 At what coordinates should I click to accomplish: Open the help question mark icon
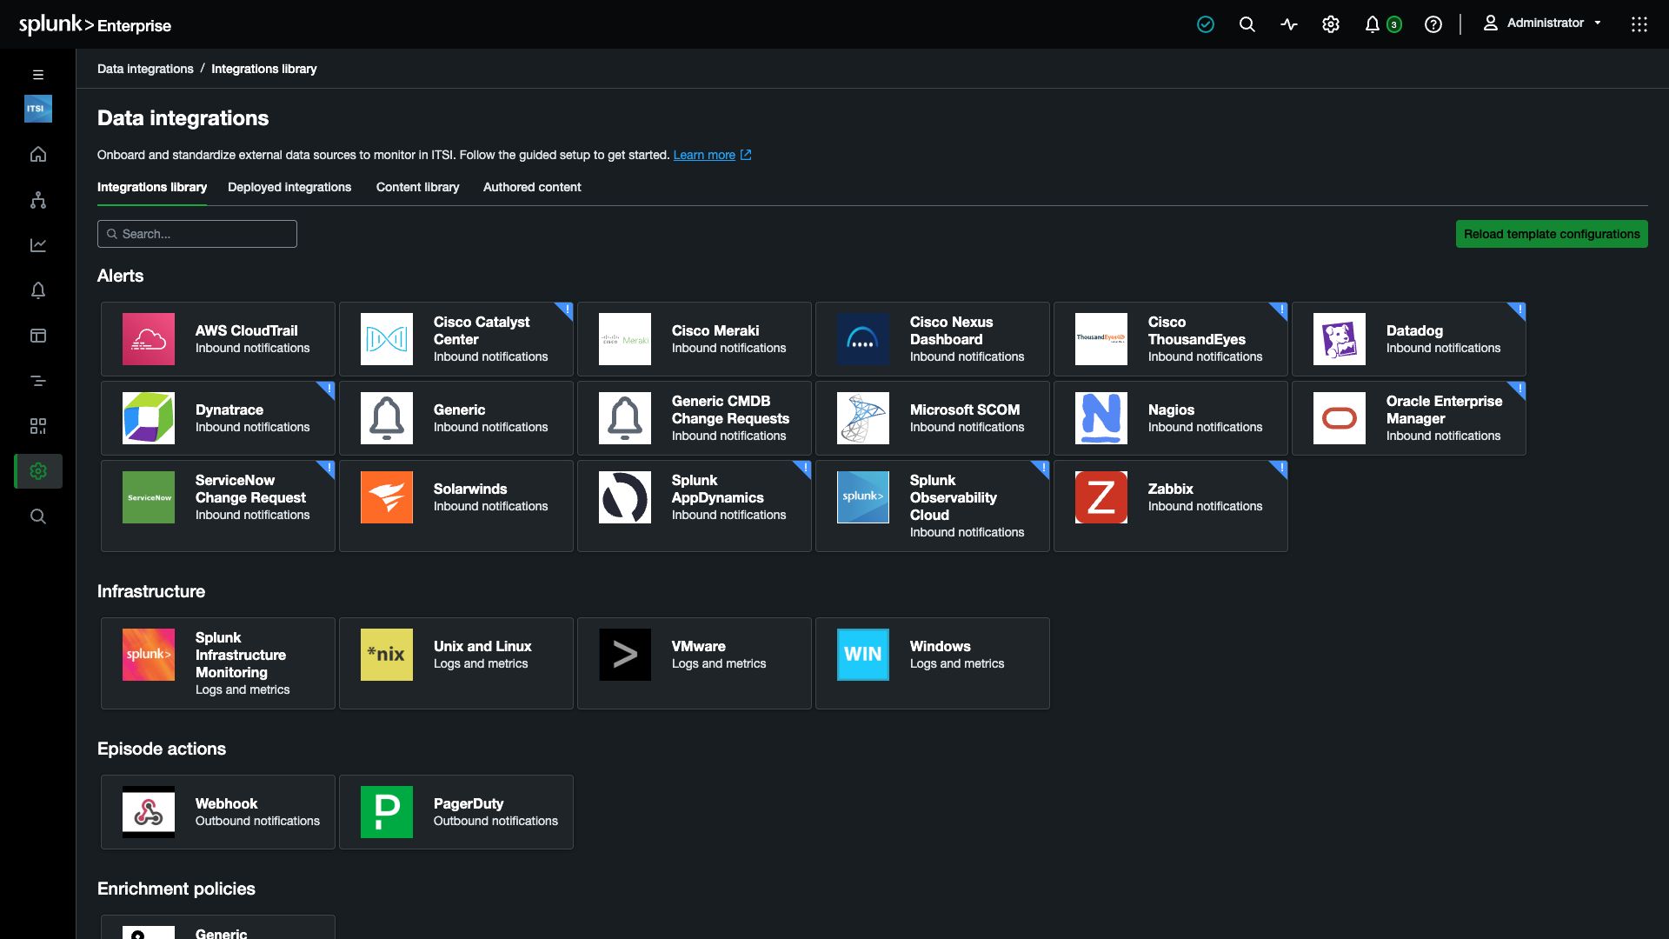point(1433,24)
